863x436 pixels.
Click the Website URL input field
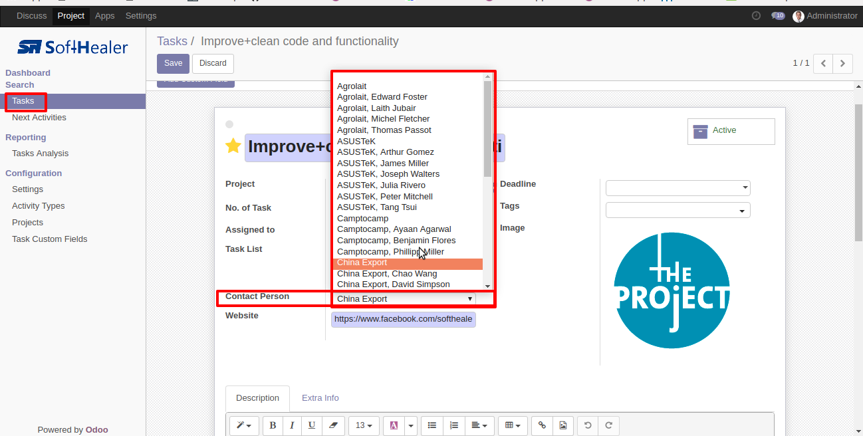click(404, 319)
